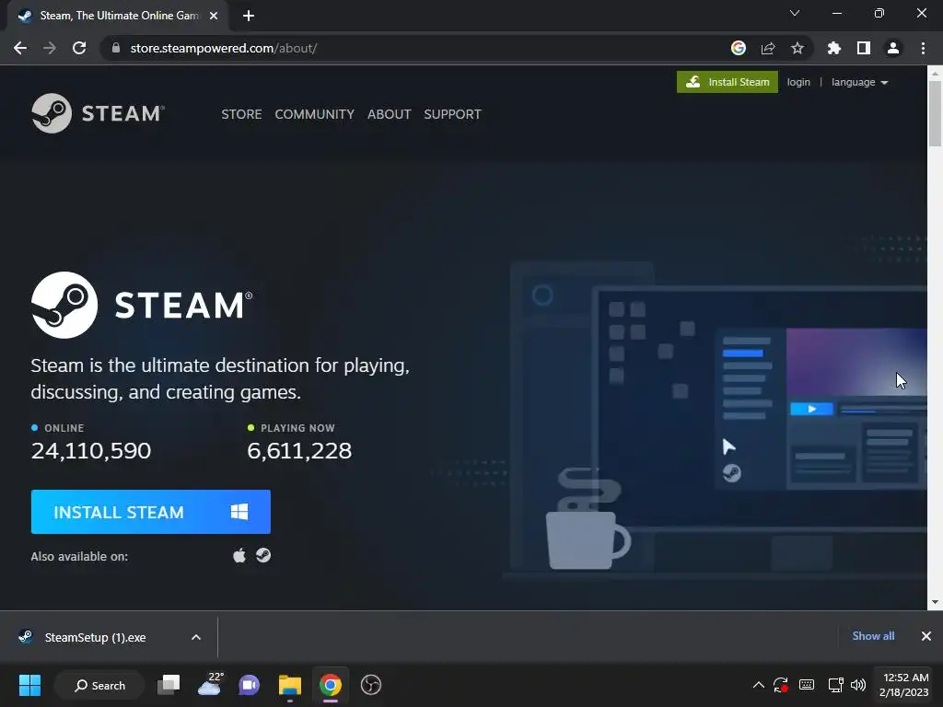Viewport: 943px width, 707px height.
Task: Share this page using the share icon
Action: (768, 48)
